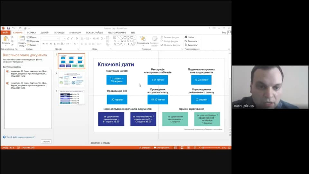Click the Сбросить reset slide button

(x=33, y=41)
